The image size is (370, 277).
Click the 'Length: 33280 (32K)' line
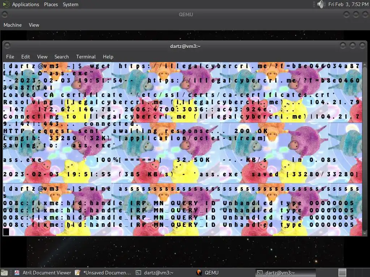click(x=134, y=138)
